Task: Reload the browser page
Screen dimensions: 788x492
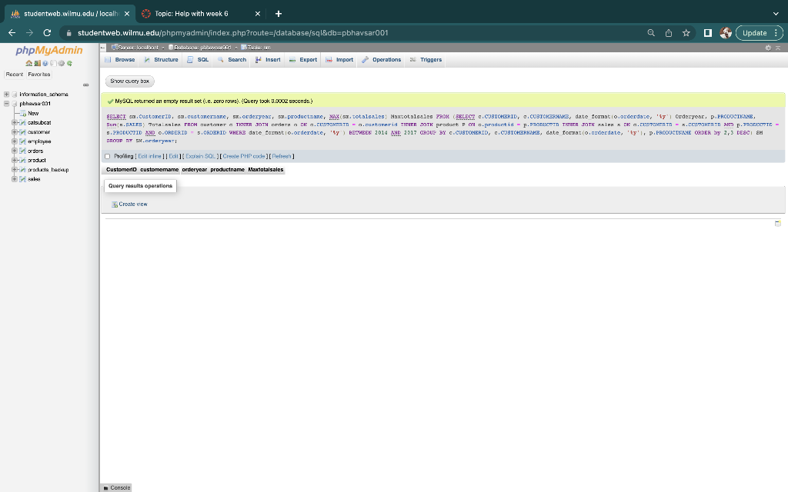Action: (47, 33)
